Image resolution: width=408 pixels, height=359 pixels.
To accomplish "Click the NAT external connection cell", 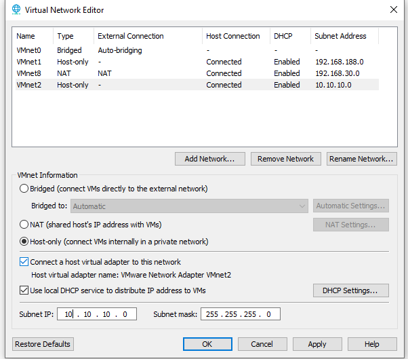I will pos(104,73).
